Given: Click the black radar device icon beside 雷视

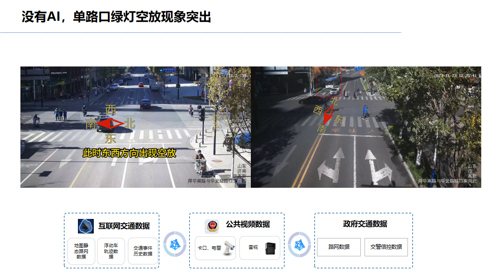Looking at the screenshot, I should pyautogui.click(x=272, y=248).
